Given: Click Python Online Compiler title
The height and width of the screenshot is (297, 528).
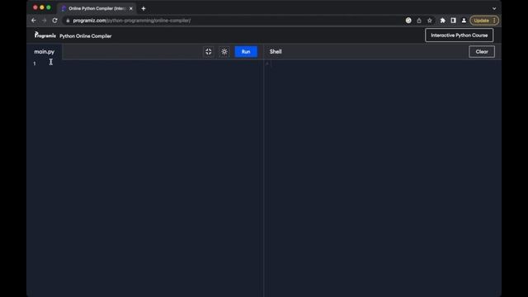Looking at the screenshot, I should 86,35.
